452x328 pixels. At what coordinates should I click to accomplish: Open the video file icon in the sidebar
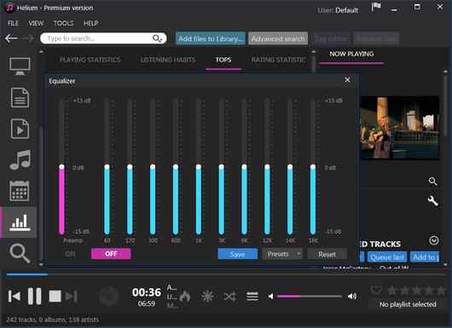click(x=20, y=129)
